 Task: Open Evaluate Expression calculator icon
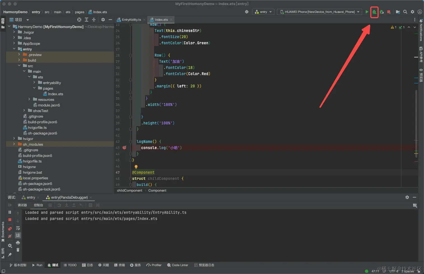coord(90,205)
